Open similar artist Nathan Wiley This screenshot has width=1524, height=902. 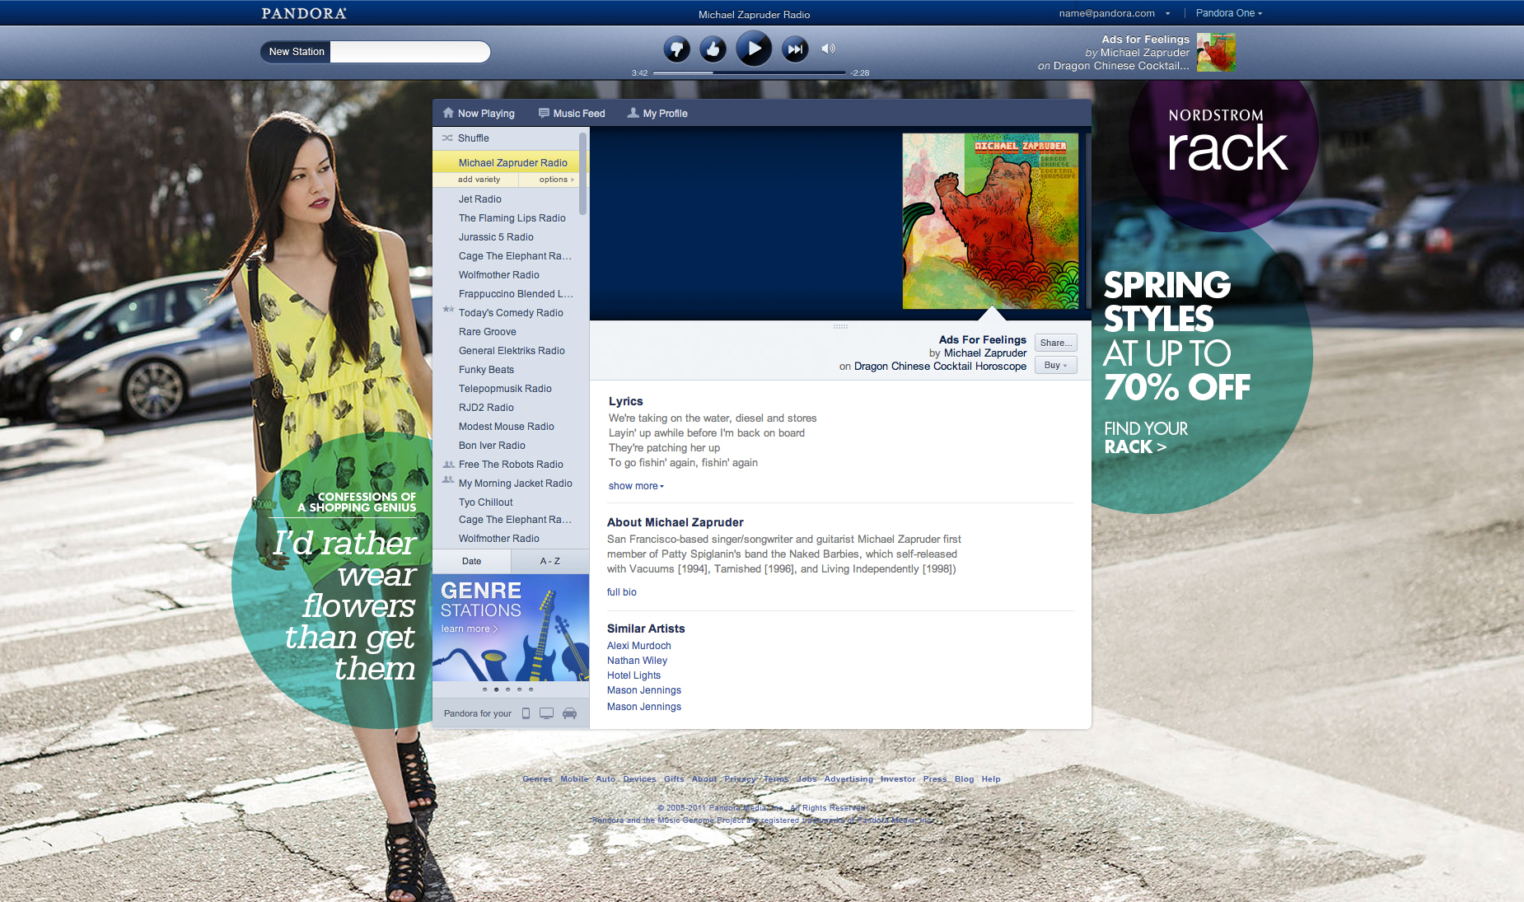[637, 661]
